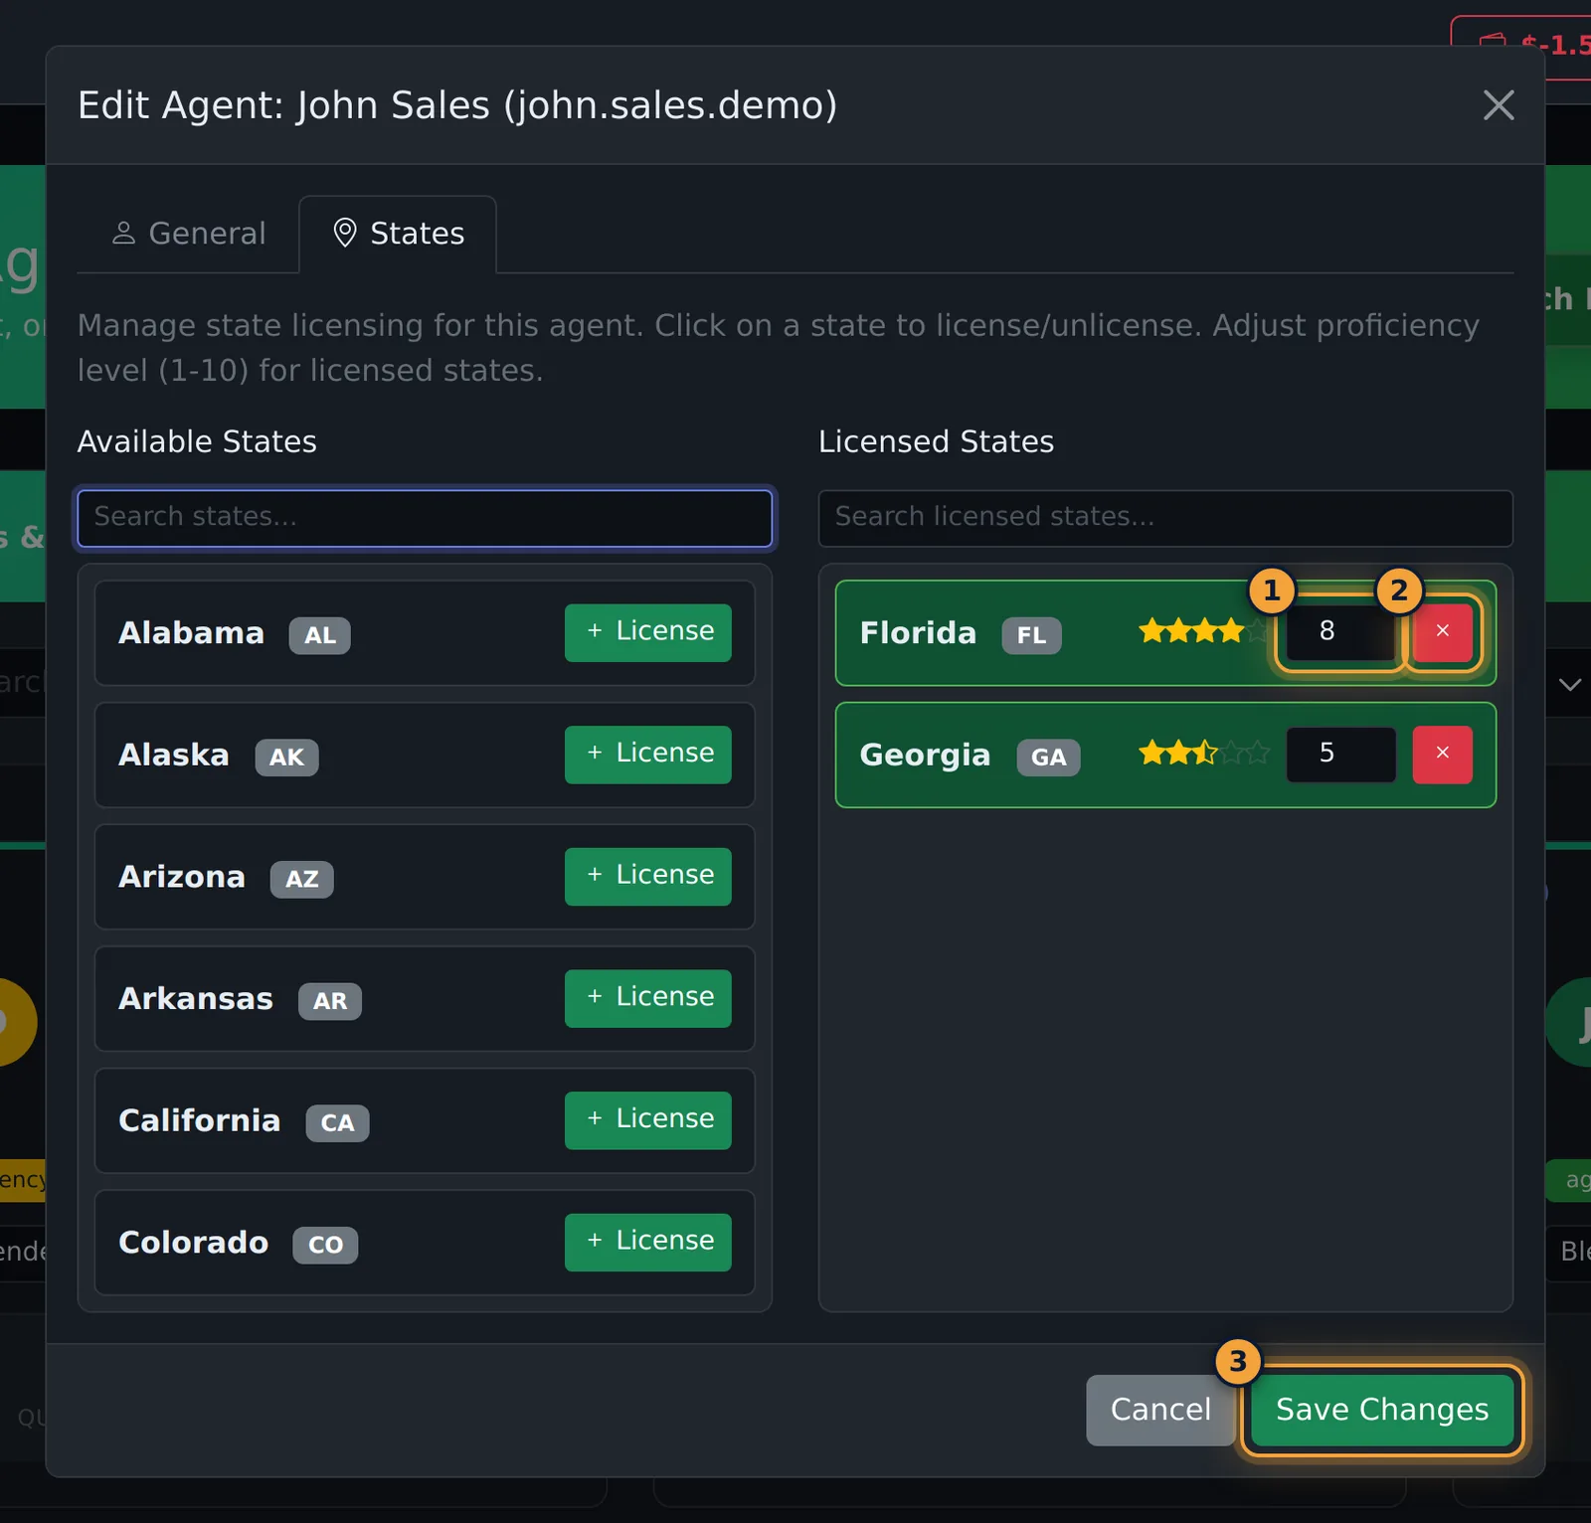Click Save Changes
This screenshot has width=1591, height=1523.
coord(1382,1410)
